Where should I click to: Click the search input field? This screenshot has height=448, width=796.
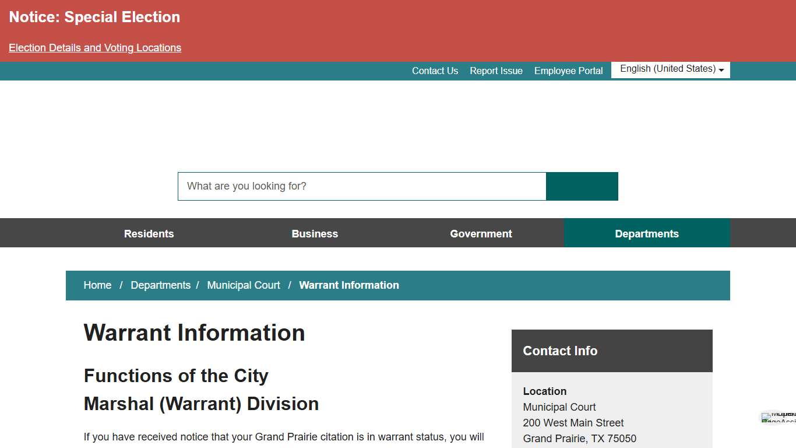pyautogui.click(x=361, y=186)
